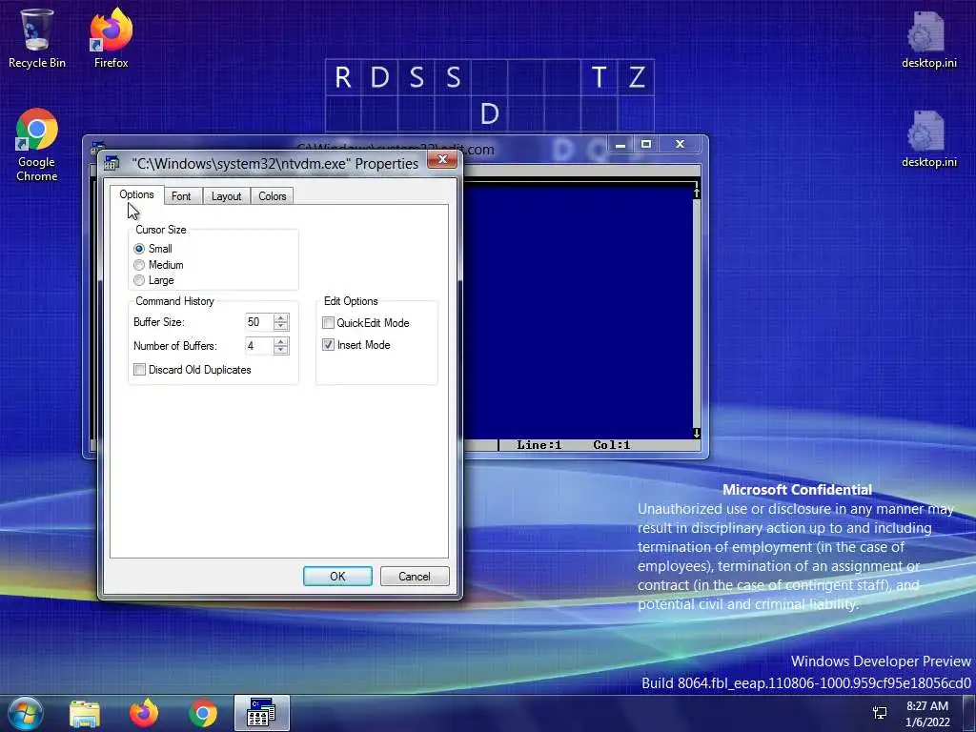Switch to the Options tab
The height and width of the screenshot is (732, 976).
point(136,194)
